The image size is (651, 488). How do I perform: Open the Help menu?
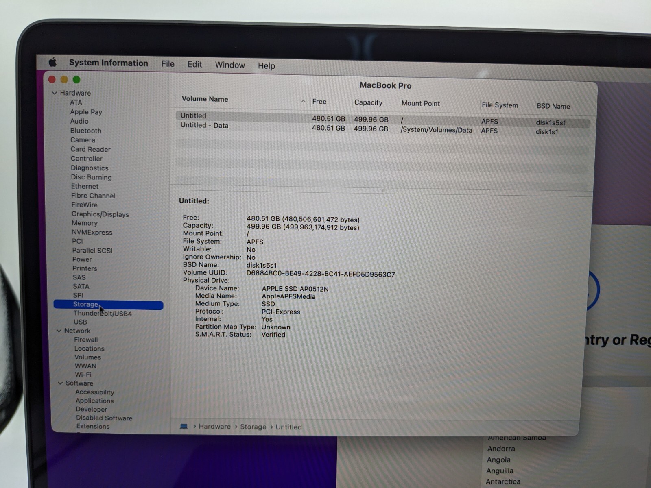[267, 66]
